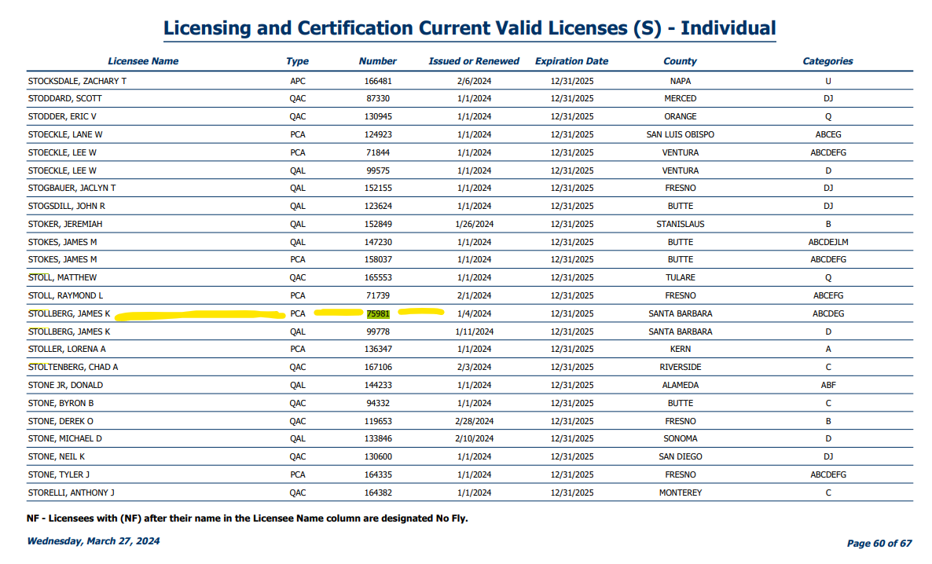Click the highlighted license number 75981
Image resolution: width=932 pixels, height=564 pixels.
pyautogui.click(x=378, y=313)
